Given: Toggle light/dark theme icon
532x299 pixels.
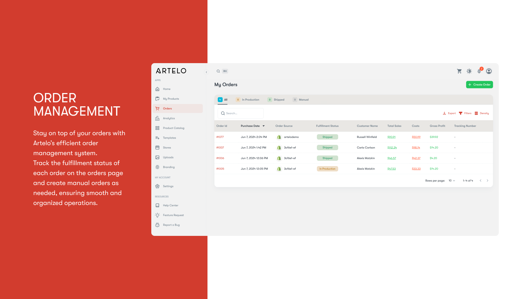Looking at the screenshot, I should (x=469, y=71).
